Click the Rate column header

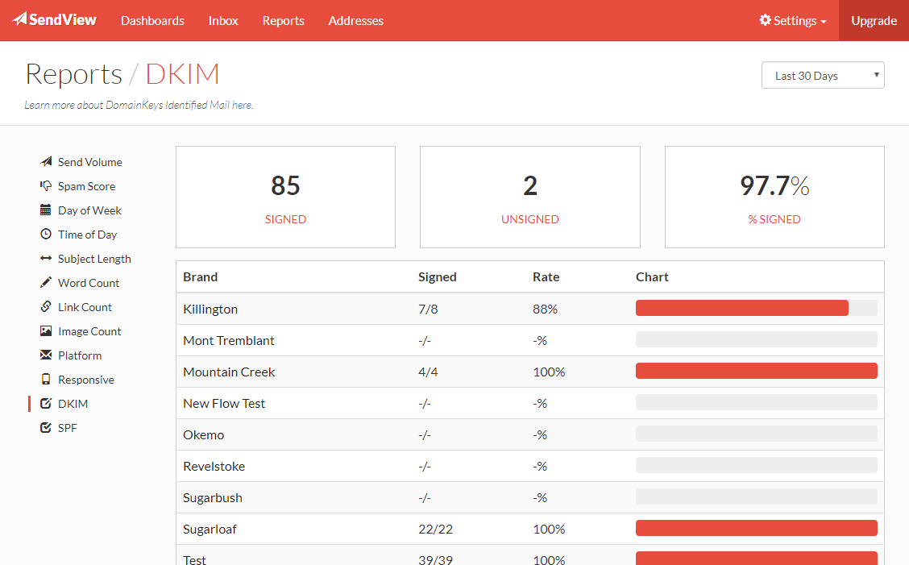pyautogui.click(x=546, y=276)
